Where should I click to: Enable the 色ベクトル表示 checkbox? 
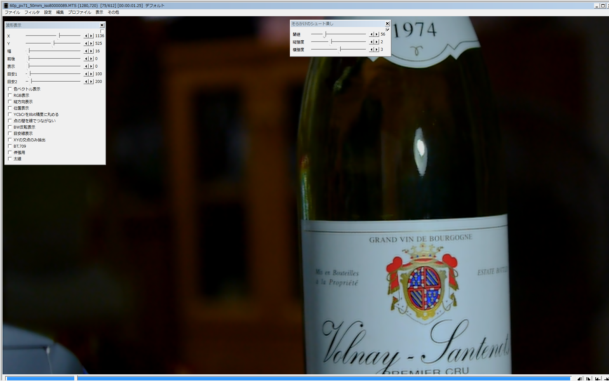10,89
